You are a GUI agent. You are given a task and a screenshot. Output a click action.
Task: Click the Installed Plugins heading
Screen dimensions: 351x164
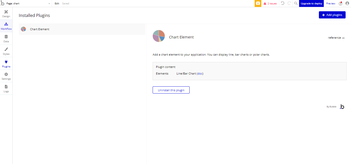pyautogui.click(x=34, y=15)
